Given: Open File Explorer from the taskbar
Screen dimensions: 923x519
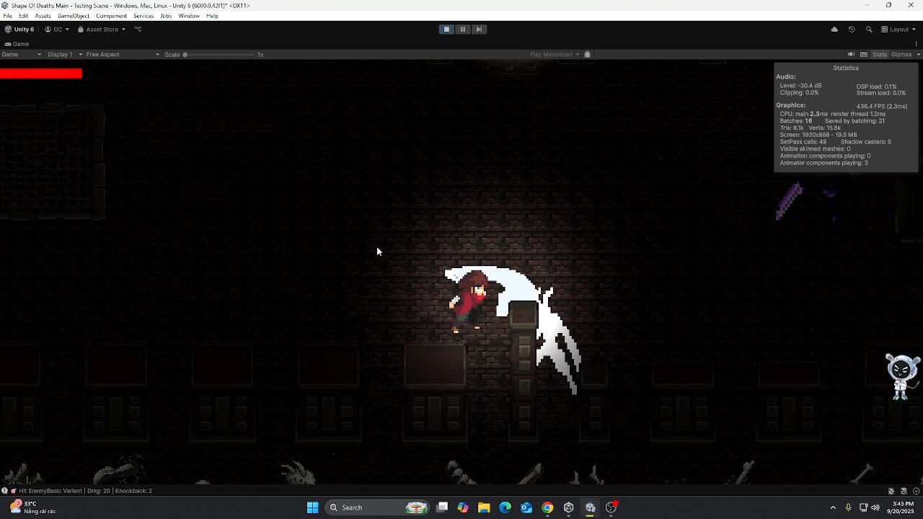Looking at the screenshot, I should point(484,507).
